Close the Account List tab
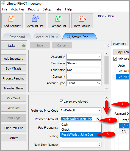The width and height of the screenshot is (130, 151). click(57, 37)
